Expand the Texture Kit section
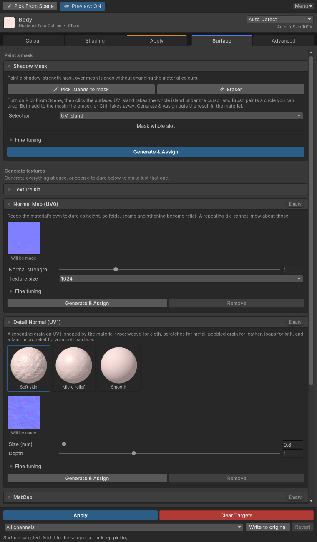The height and width of the screenshot is (542, 317). [156, 189]
